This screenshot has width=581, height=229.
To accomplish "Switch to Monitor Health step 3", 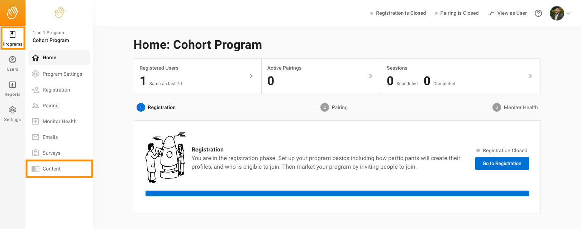I will pos(515,107).
